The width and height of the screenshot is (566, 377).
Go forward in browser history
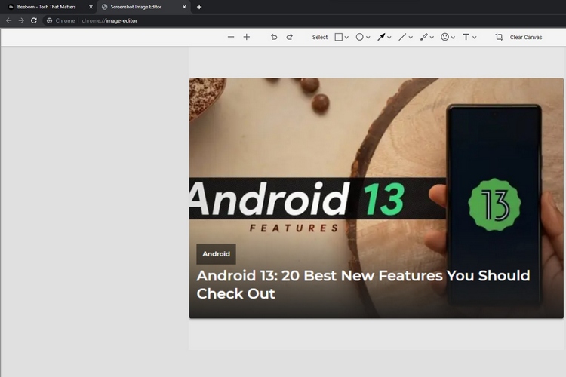click(x=21, y=20)
